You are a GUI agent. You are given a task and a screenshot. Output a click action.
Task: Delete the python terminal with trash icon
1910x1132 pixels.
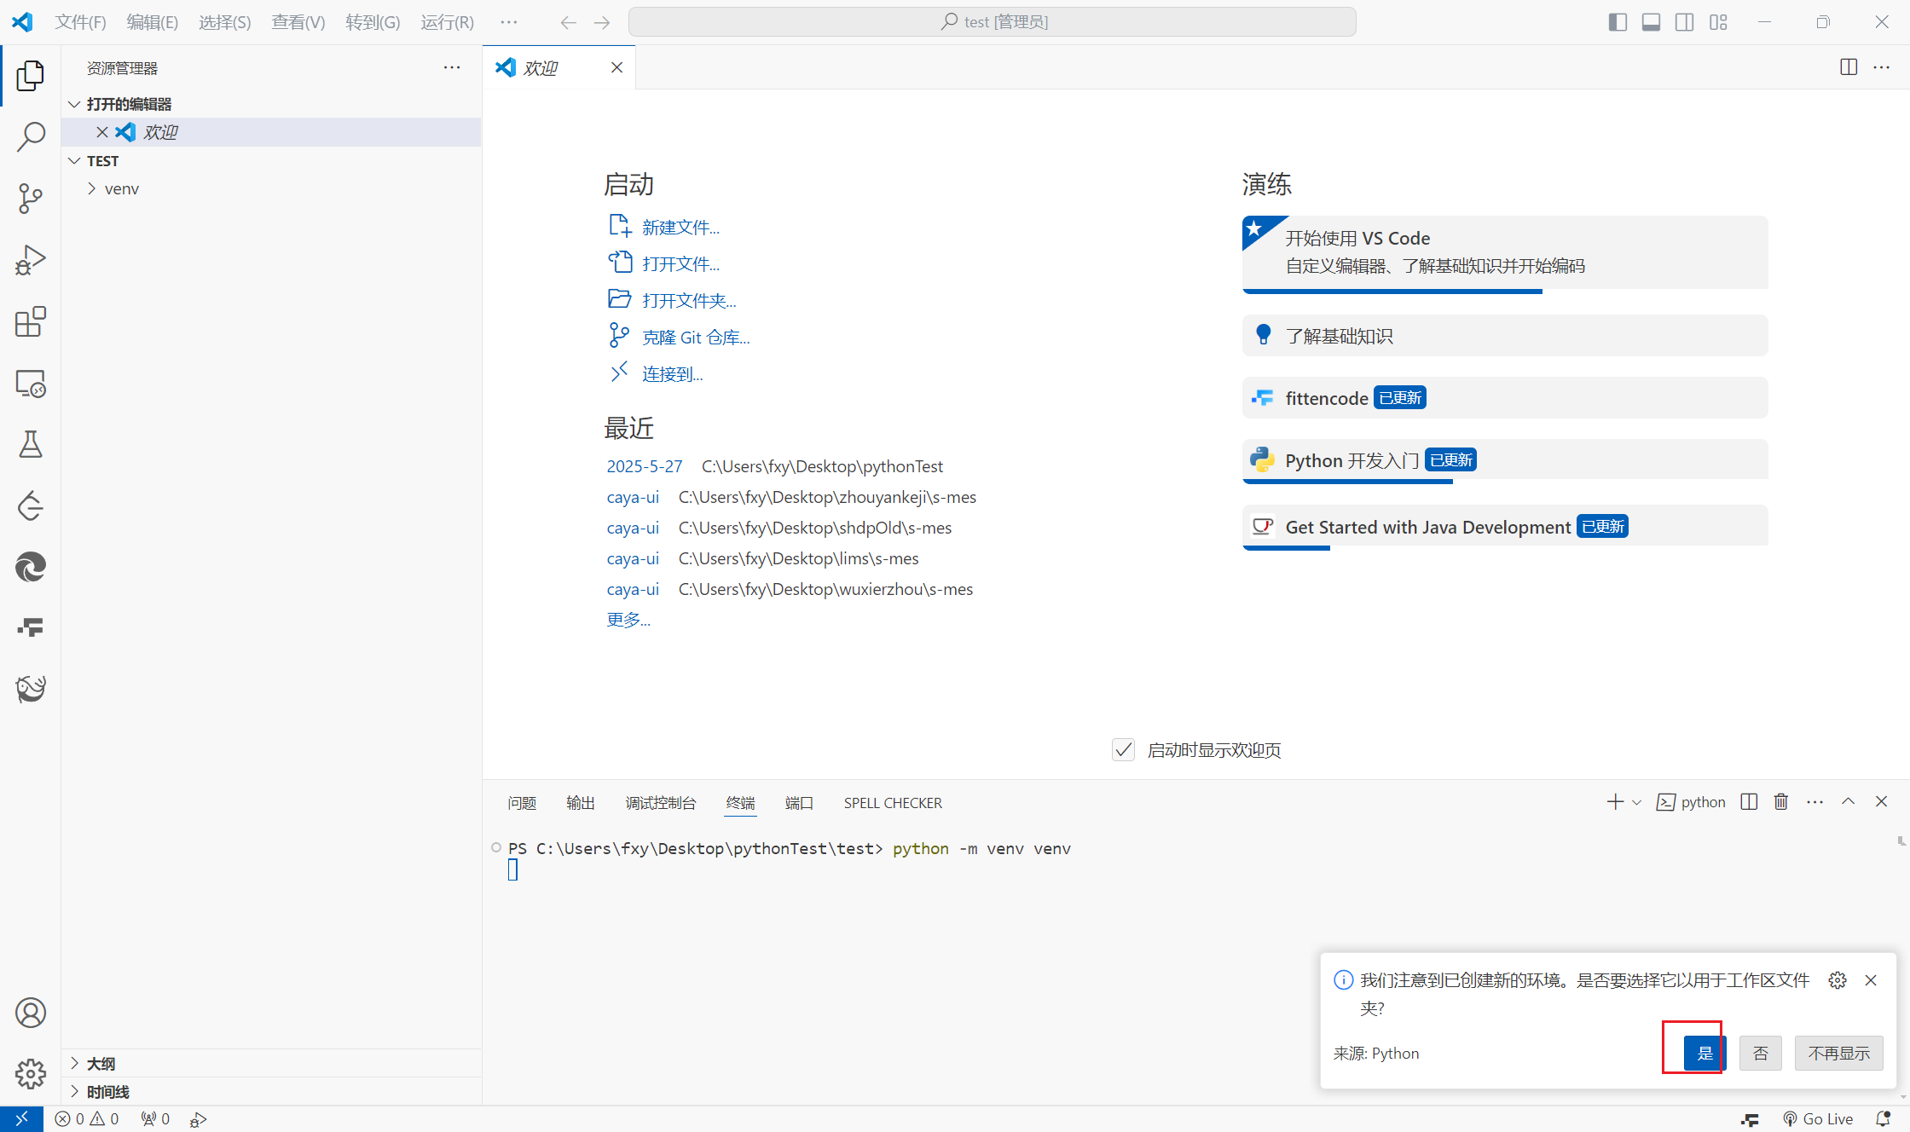pyautogui.click(x=1781, y=802)
